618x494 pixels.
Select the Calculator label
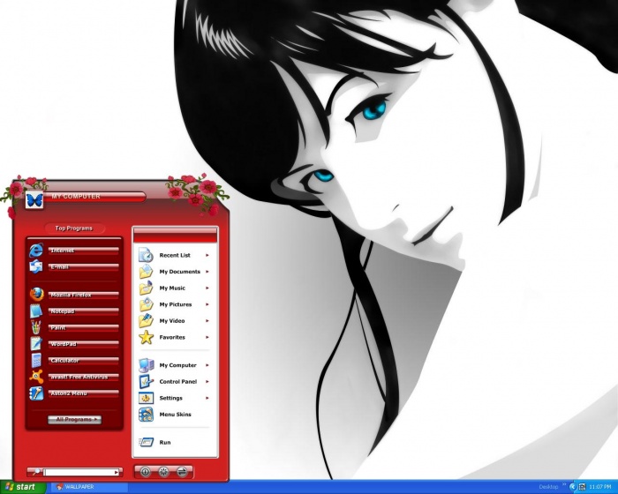pos(64,361)
